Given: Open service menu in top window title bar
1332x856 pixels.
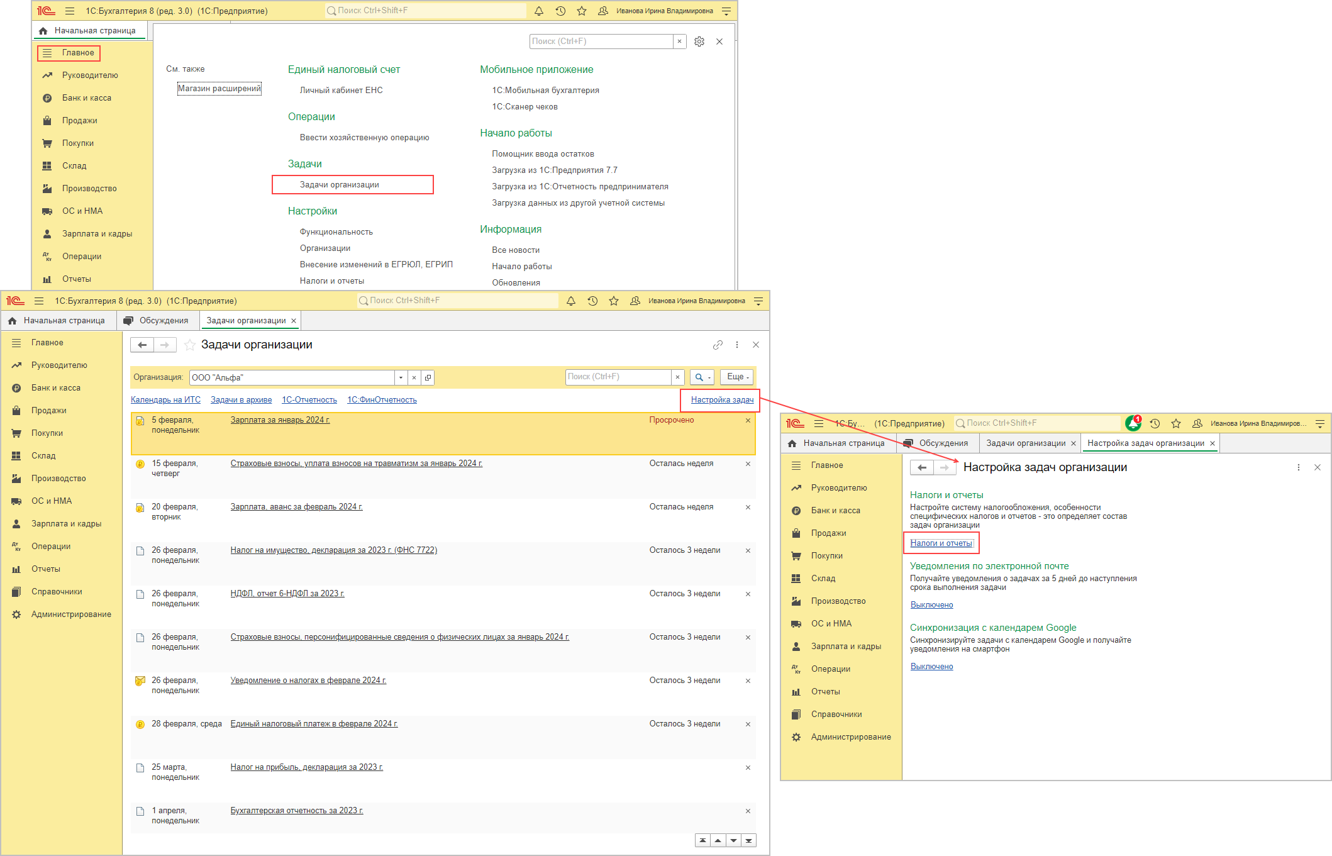Looking at the screenshot, I should (x=726, y=11).
